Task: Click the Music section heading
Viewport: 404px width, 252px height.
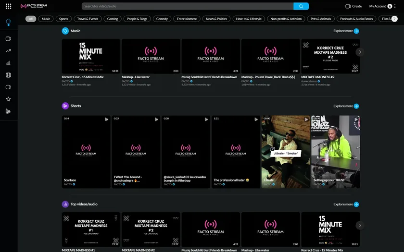Action: [75, 31]
